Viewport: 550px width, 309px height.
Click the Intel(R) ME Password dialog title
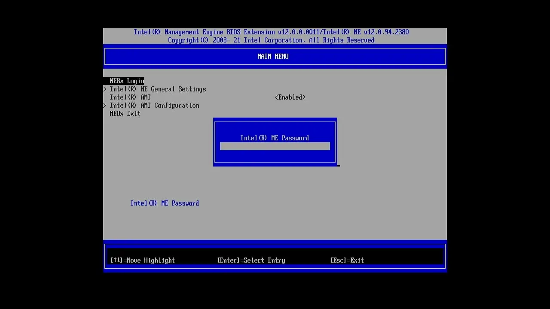[x=275, y=138]
